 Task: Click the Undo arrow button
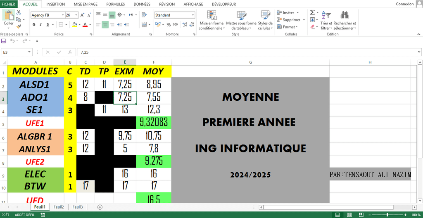[x=12, y=41]
